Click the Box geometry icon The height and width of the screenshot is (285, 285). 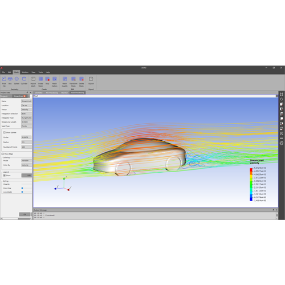point(10,79)
